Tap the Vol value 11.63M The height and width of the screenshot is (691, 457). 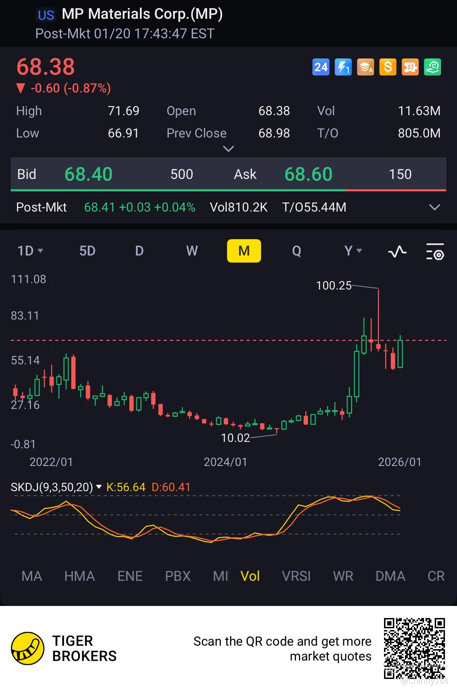419,111
